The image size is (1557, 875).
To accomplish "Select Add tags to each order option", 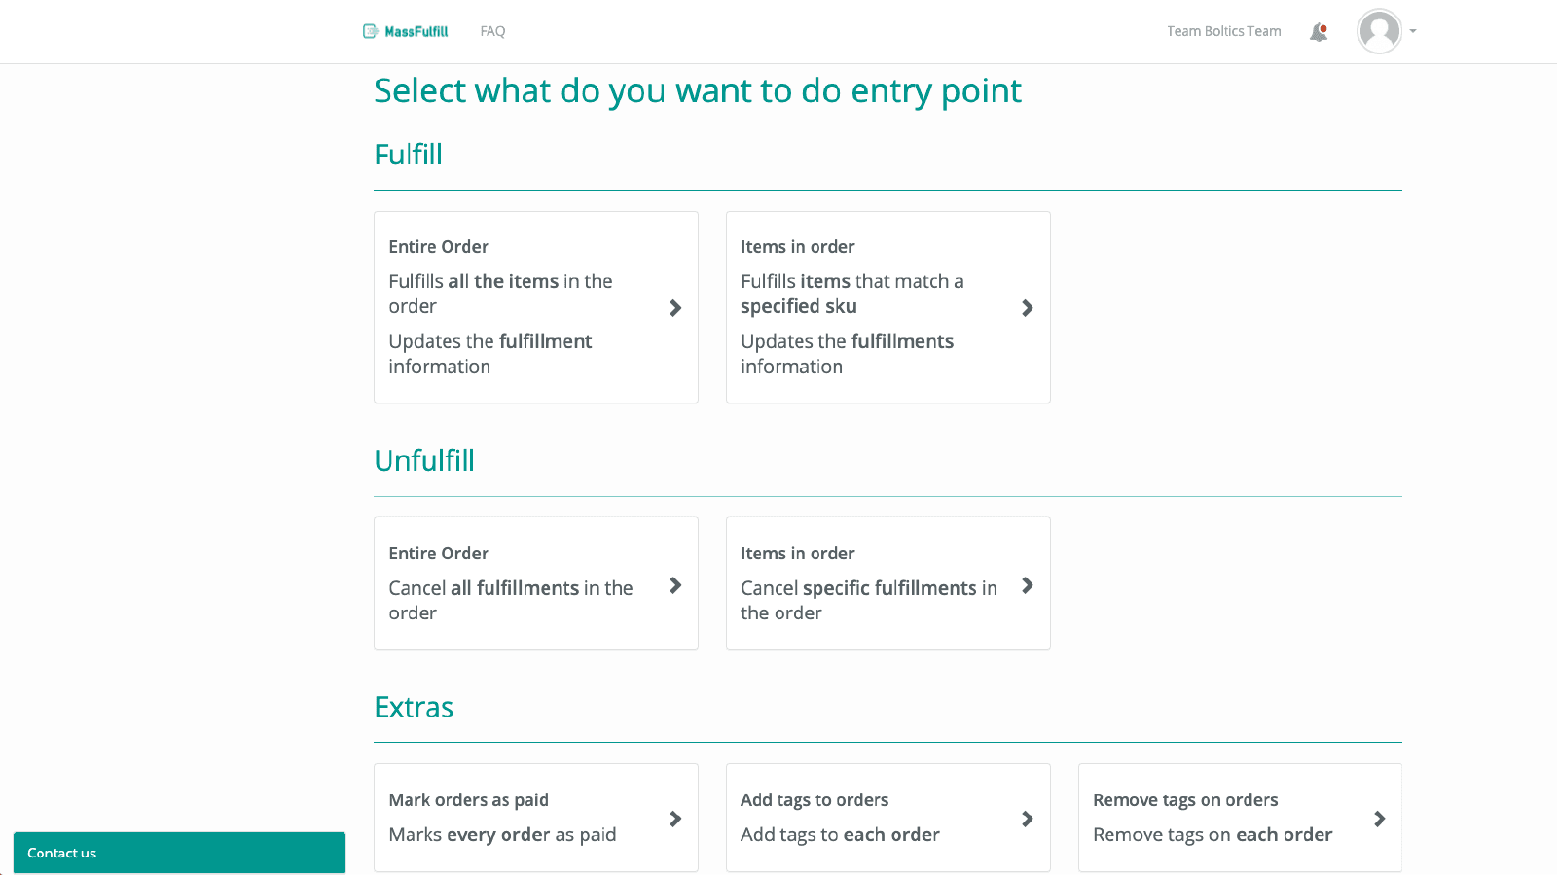I will (x=887, y=818).
